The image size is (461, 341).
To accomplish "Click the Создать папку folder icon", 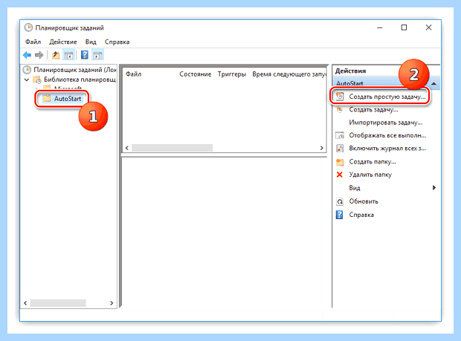I will (340, 161).
